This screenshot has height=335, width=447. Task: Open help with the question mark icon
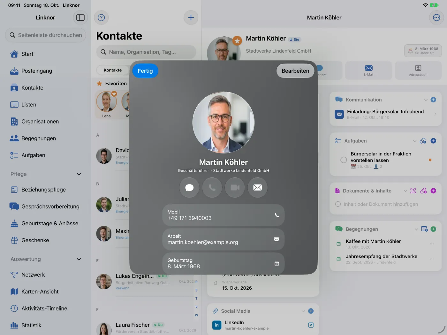coord(101,18)
